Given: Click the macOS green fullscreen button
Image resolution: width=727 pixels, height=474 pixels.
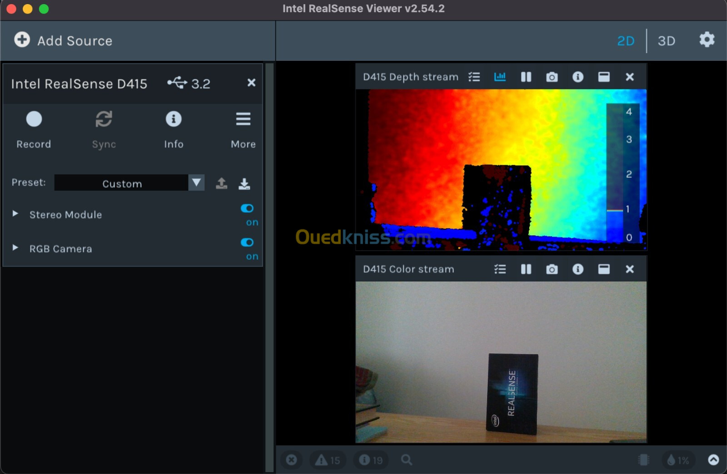Looking at the screenshot, I should [x=44, y=9].
